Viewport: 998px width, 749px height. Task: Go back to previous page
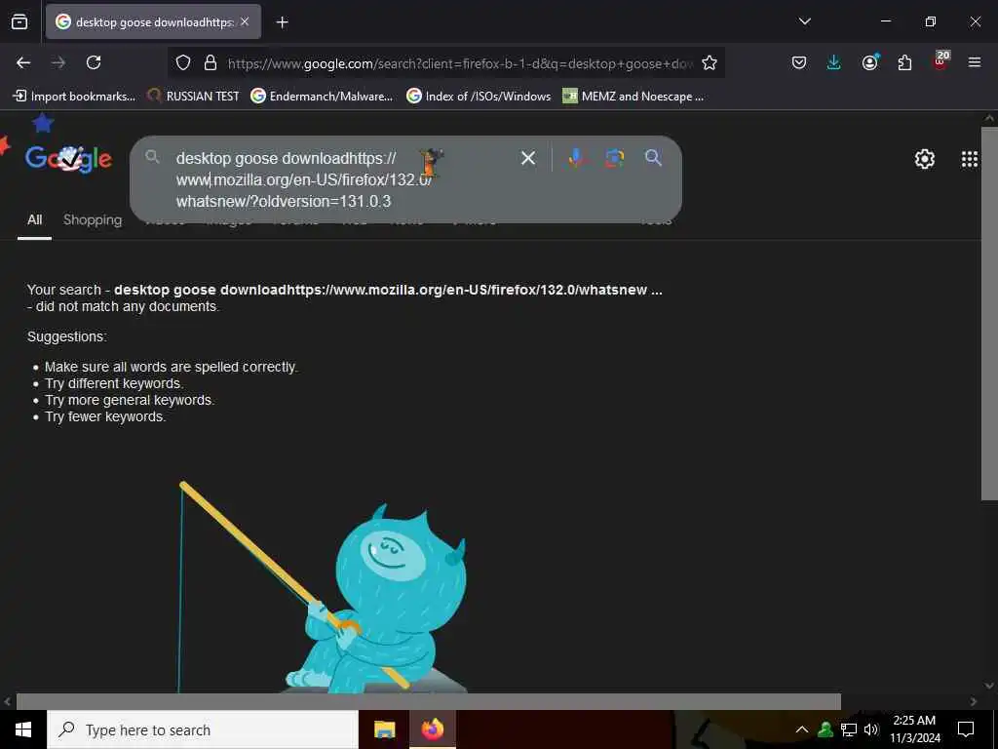(x=23, y=62)
